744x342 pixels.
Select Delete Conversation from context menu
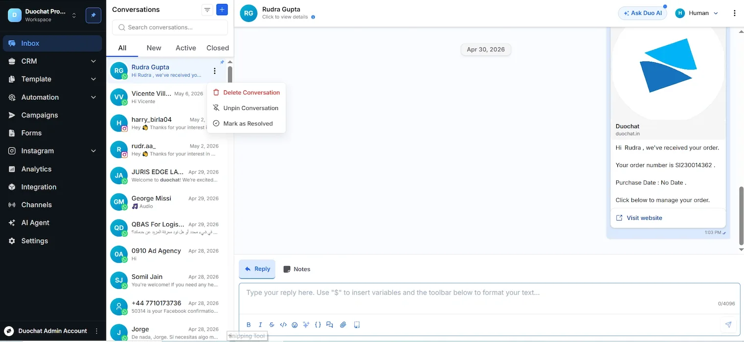(246, 92)
